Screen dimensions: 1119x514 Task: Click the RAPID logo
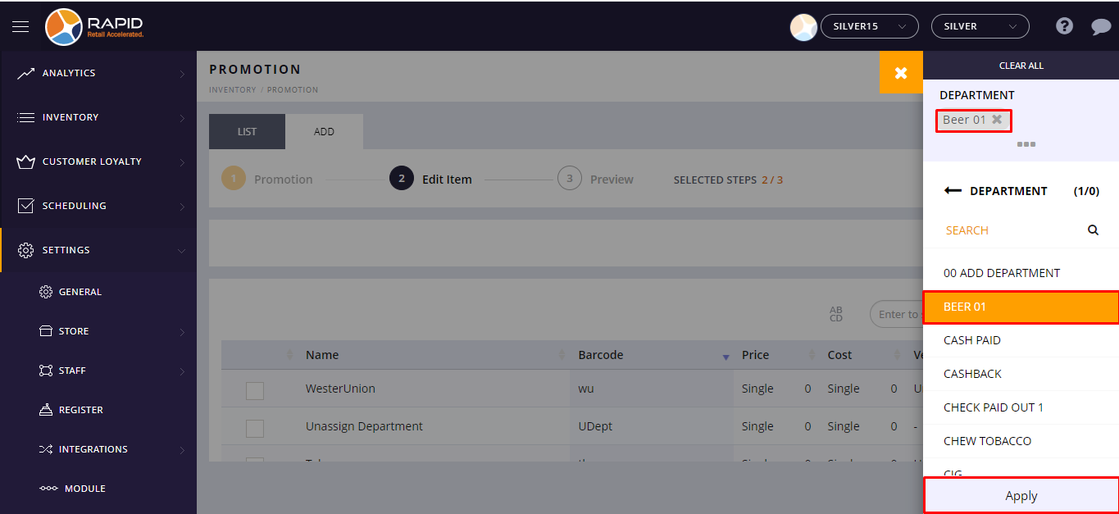94,26
